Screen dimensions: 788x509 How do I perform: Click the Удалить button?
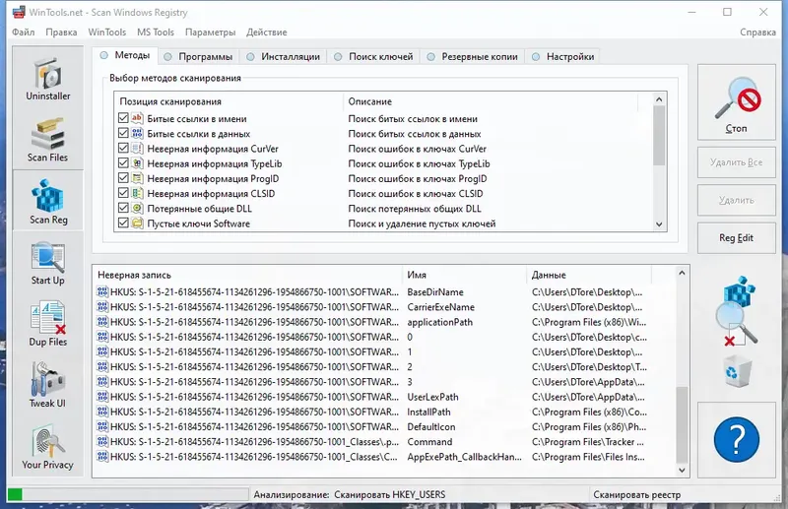coord(736,200)
